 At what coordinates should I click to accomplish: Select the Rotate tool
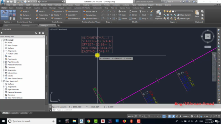coord(133,11)
